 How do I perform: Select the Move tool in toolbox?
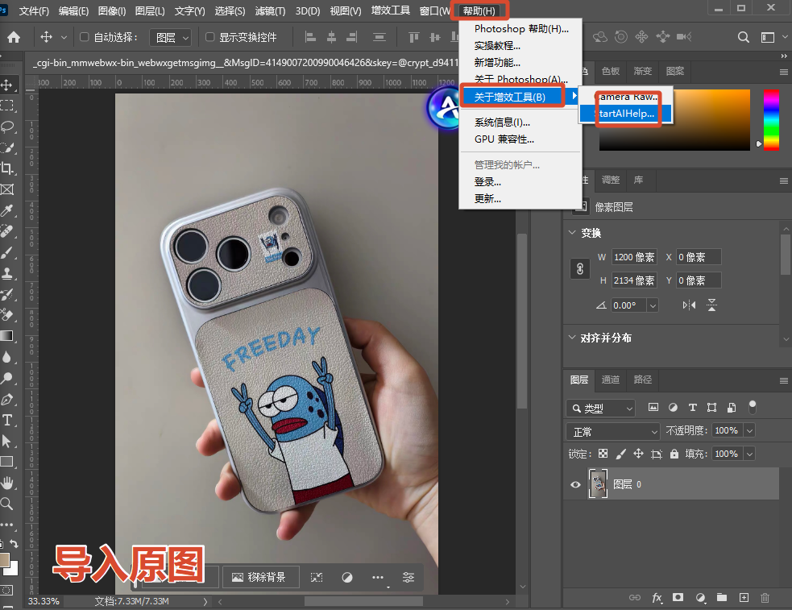tap(7, 85)
